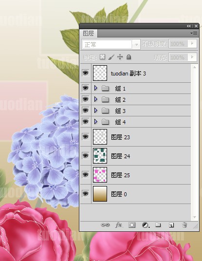Open the layers panel options menu
Image resolution: width=202 pixels, height=261 pixels.
194,34
